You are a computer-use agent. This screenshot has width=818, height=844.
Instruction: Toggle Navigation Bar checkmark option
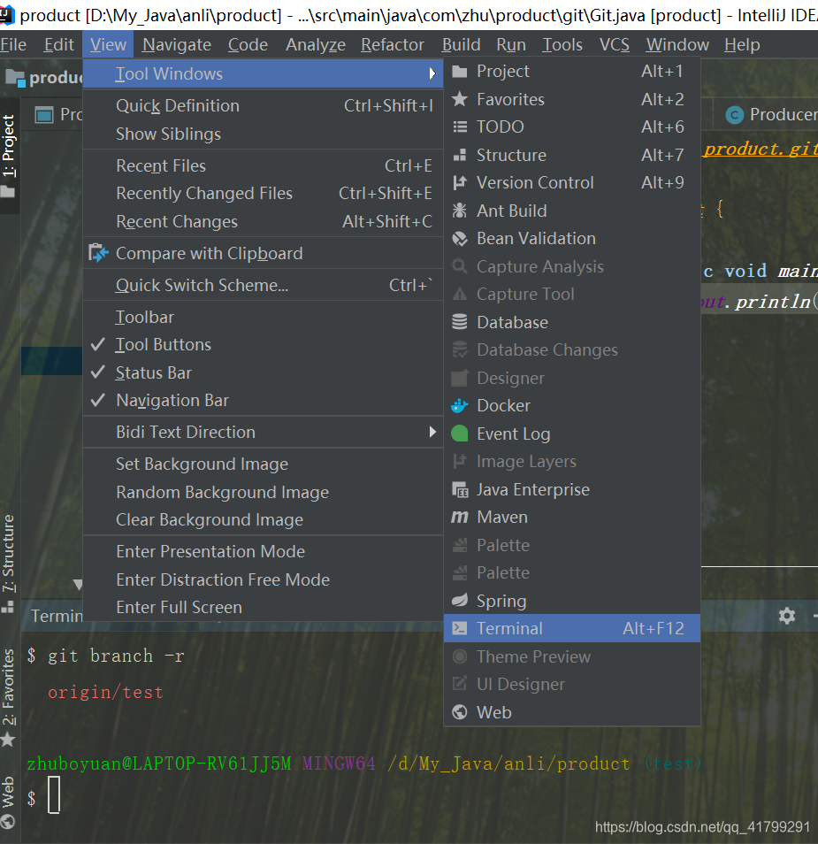point(264,400)
